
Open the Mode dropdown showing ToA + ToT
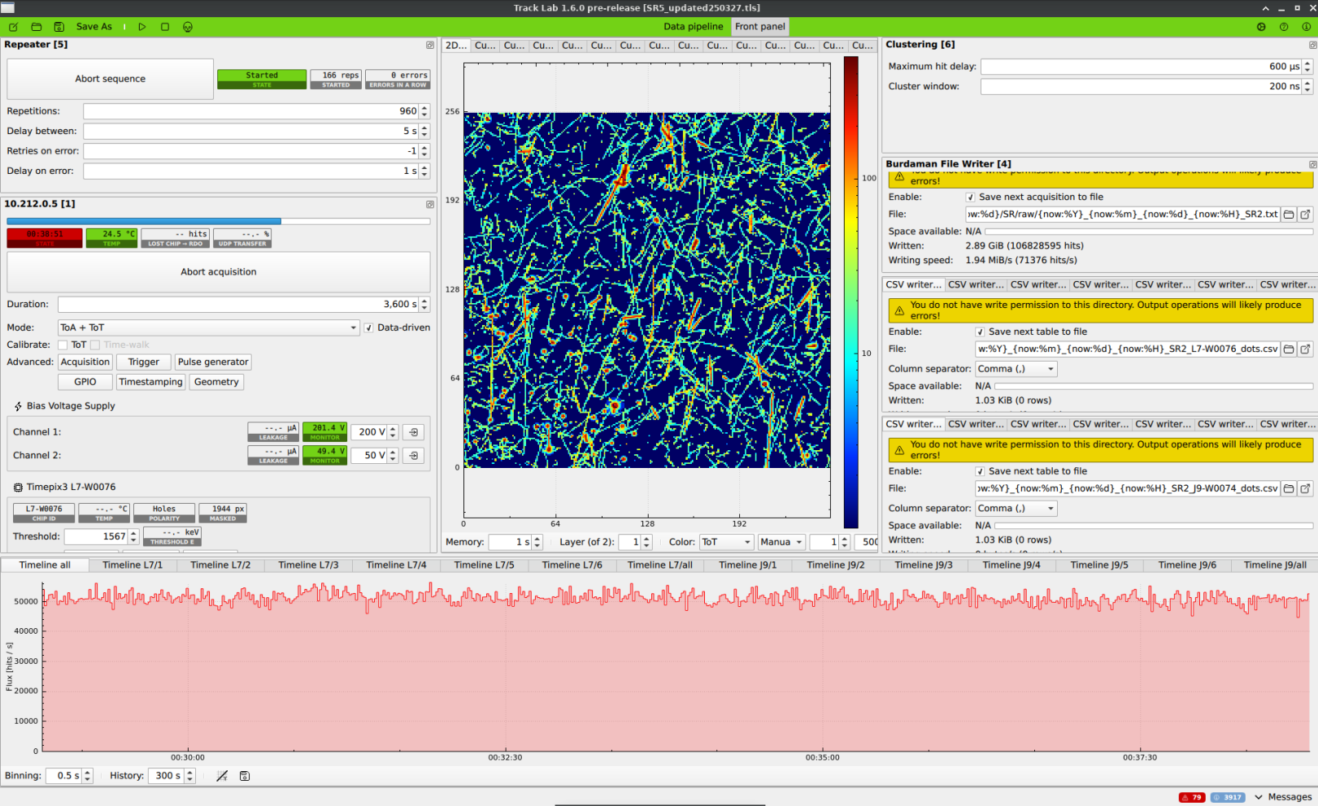208,327
